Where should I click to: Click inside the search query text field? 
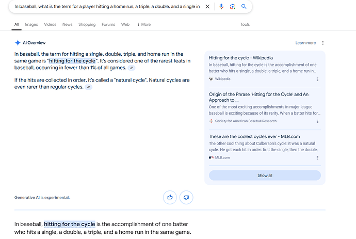(x=107, y=7)
